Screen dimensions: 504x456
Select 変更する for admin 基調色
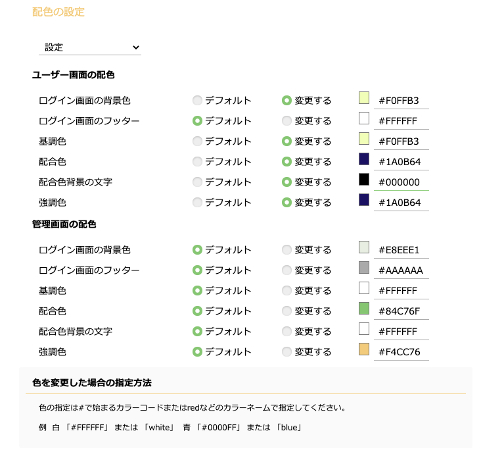[286, 291]
